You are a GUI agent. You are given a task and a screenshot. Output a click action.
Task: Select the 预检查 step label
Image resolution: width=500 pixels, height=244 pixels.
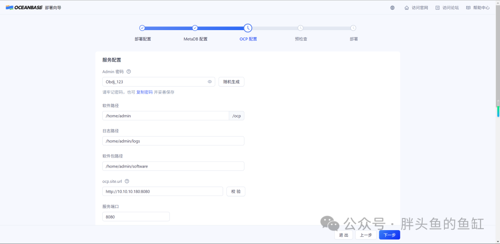(301, 39)
